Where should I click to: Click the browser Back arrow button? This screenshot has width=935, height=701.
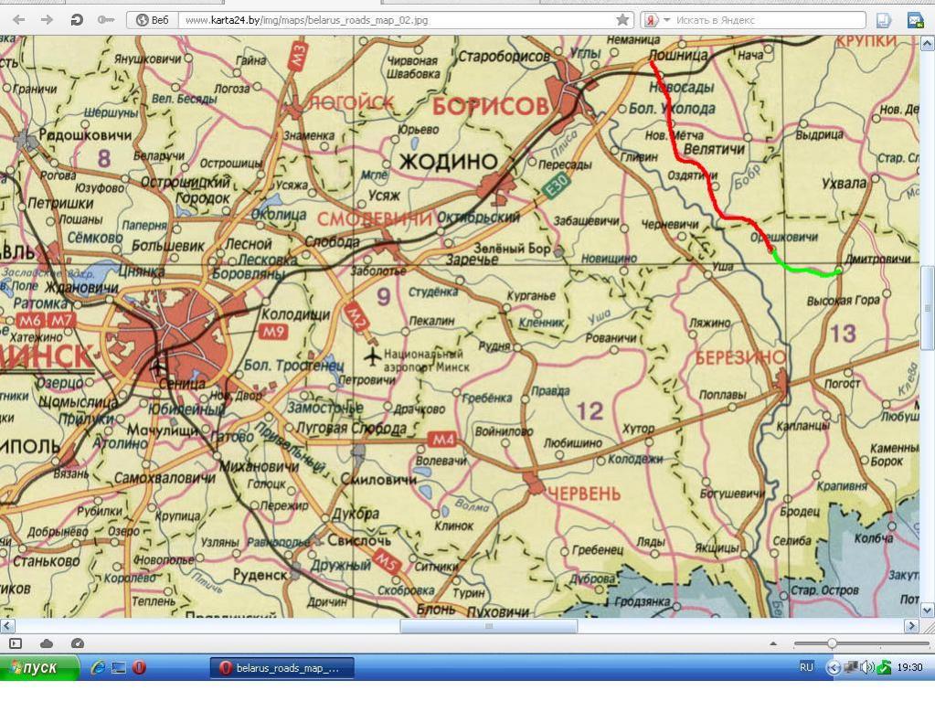[x=18, y=19]
